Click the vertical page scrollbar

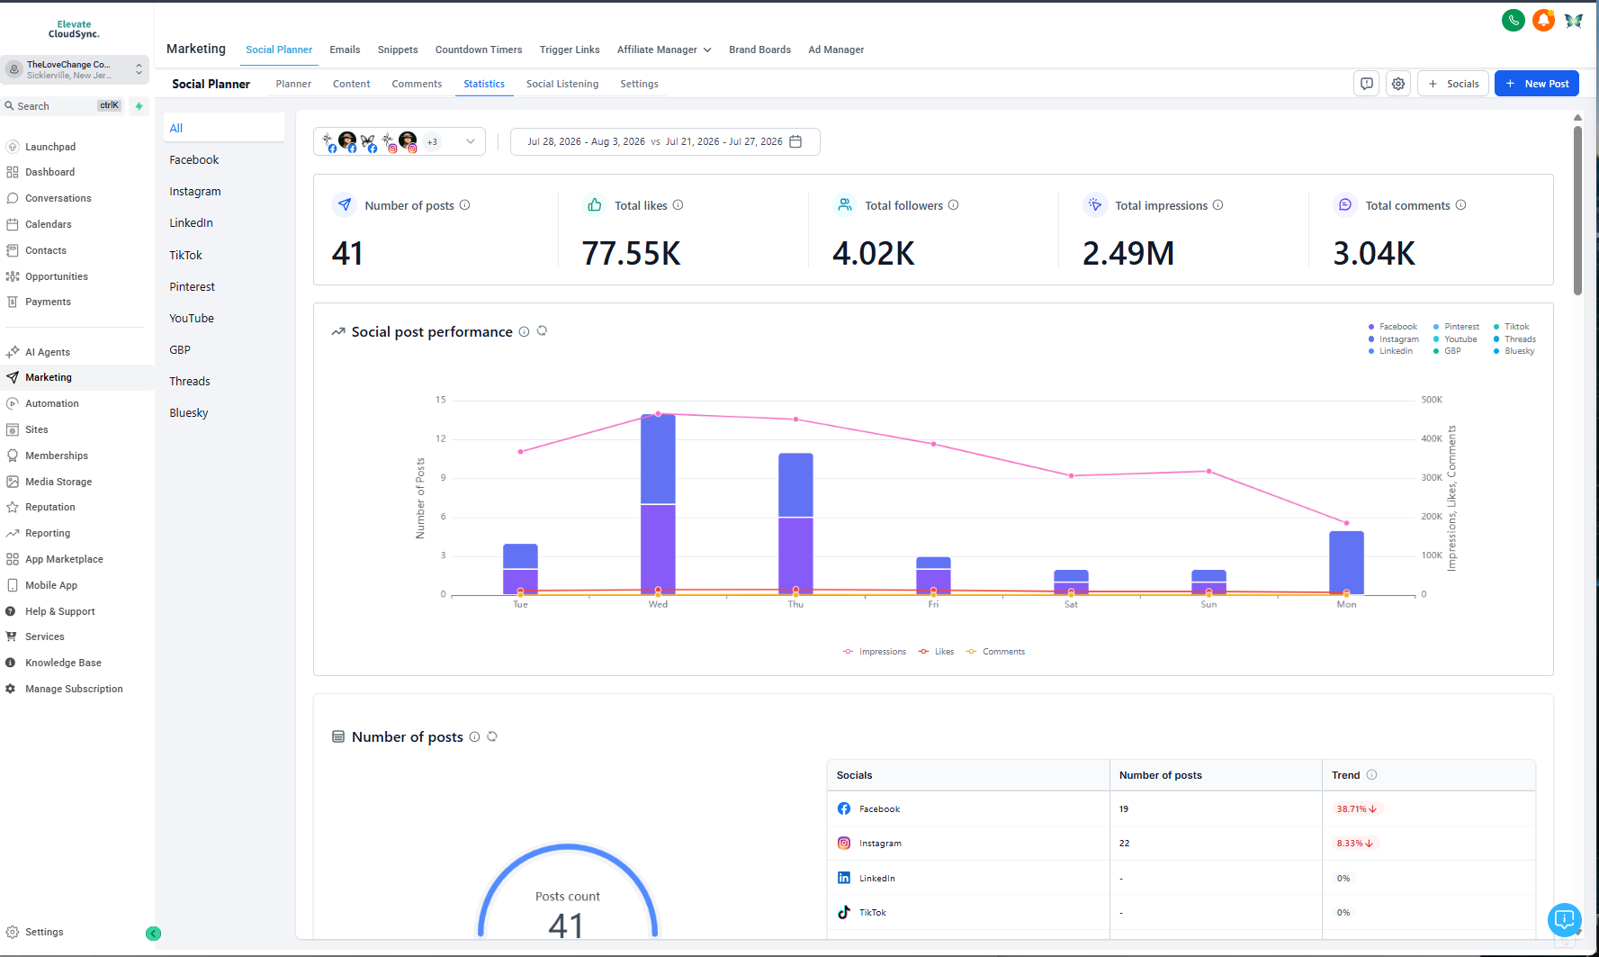[1577, 210]
